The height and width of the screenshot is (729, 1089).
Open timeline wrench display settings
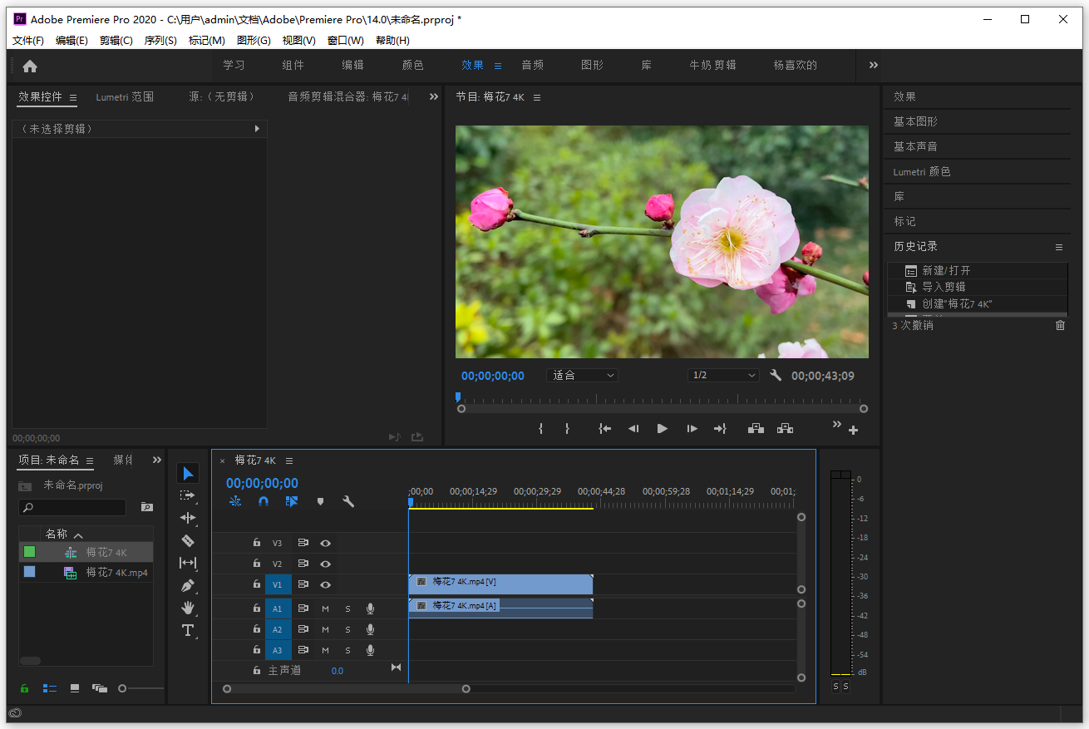click(x=348, y=501)
